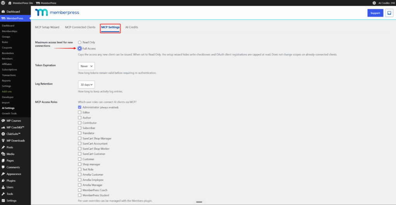Screen dimensions: 396x205
Task: Open the green Add-ons menu item
Action: tap(7, 92)
